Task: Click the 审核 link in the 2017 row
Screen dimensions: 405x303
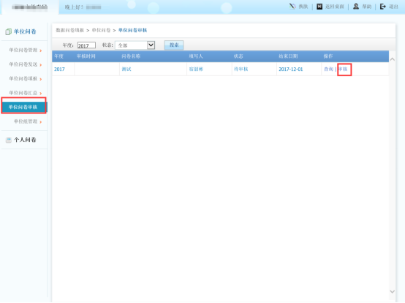Action: click(343, 69)
